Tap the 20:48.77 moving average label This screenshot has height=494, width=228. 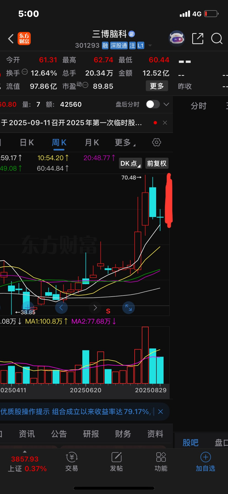coord(99,158)
